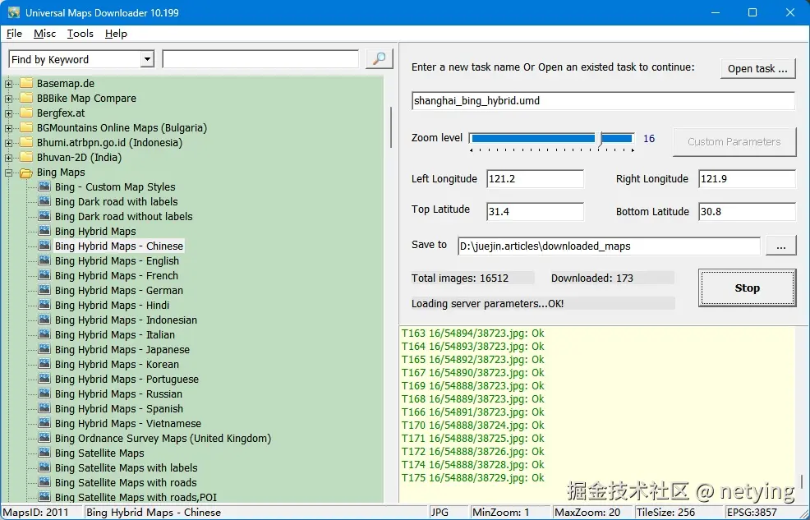Click the Save to path field
Viewport: 810px width, 520px height.
click(609, 246)
